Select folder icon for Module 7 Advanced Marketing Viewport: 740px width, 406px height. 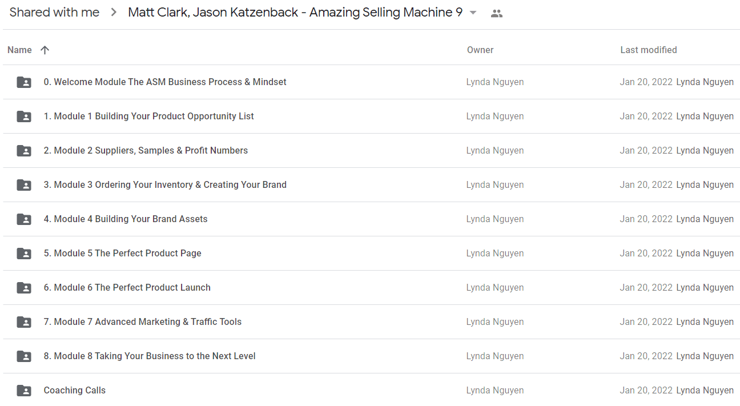coord(24,322)
